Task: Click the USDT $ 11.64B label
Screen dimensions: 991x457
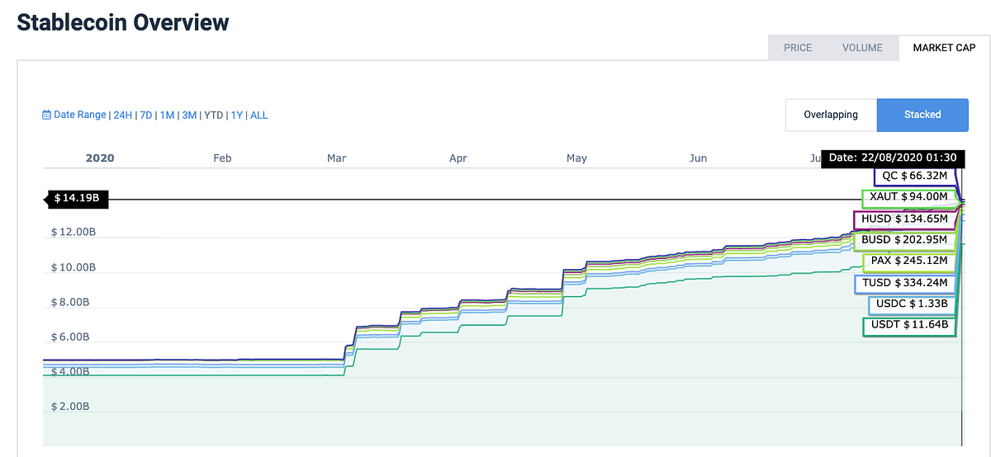Action: tap(909, 327)
